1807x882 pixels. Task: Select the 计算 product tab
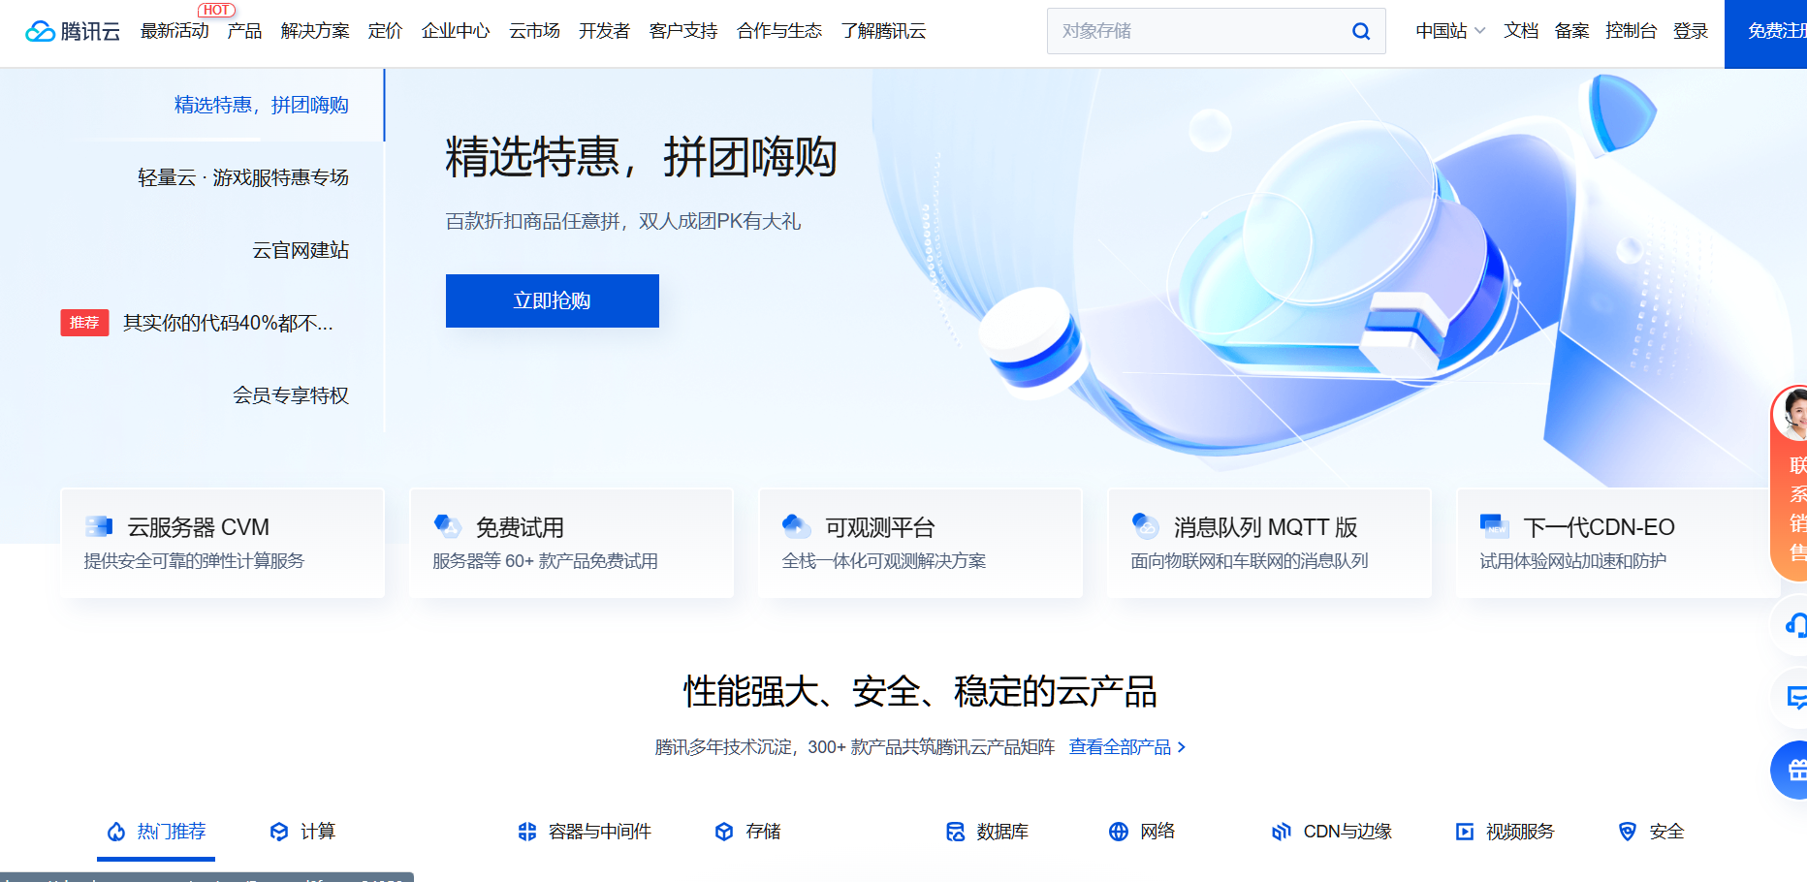pos(302,832)
